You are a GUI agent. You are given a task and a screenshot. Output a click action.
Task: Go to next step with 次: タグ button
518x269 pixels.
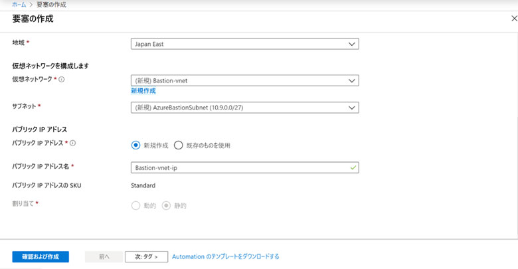pos(146,257)
